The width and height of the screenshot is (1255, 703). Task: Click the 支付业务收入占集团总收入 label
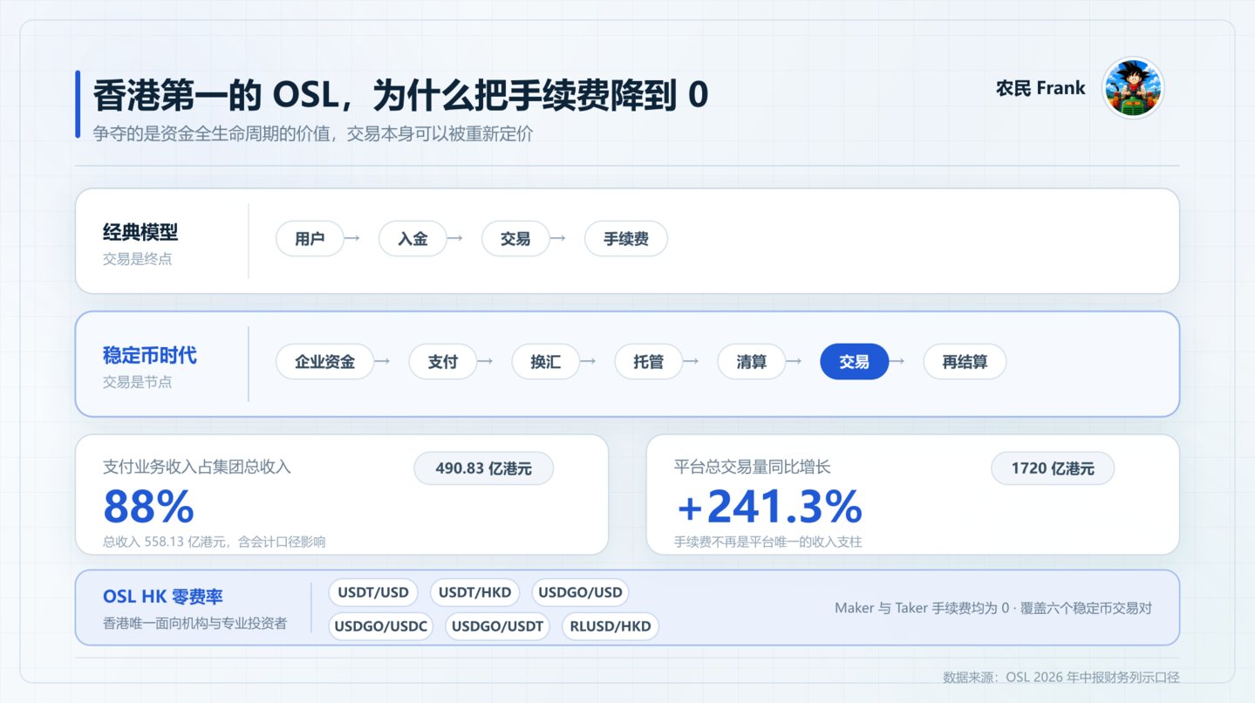point(197,468)
